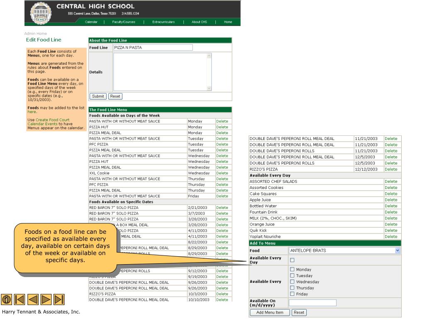The width and height of the screenshot is (425, 319).
Task: Click the Submit button
Action: click(x=98, y=96)
